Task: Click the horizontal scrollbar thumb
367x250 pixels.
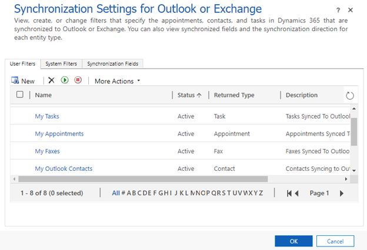Action: [143, 179]
